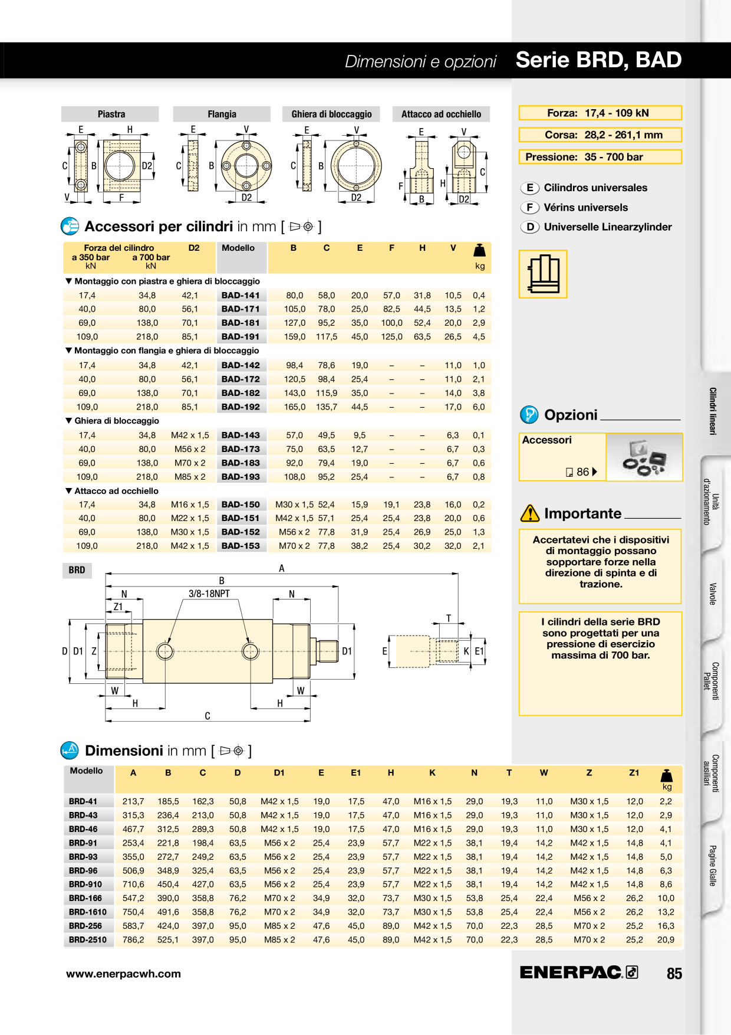Click the page 86 arrow reference

tap(581, 472)
